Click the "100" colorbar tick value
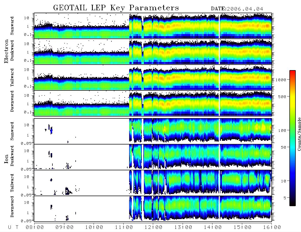The width and height of the screenshot is (301, 232). pos(282,130)
